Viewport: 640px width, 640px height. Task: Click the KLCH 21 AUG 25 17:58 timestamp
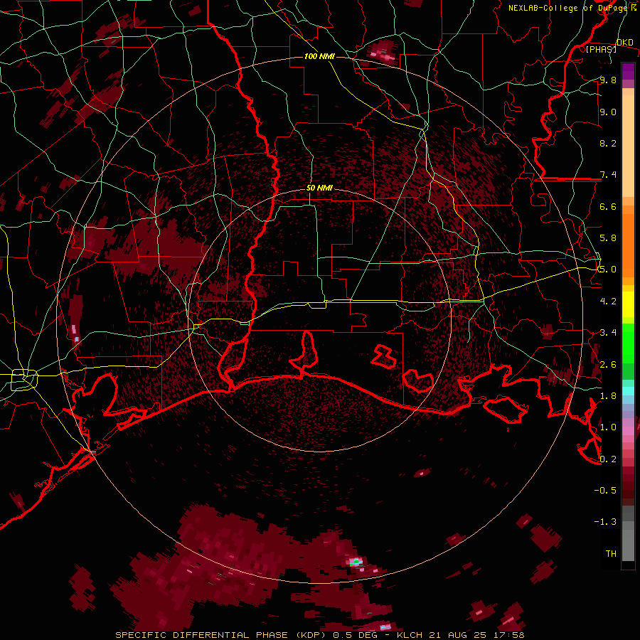(462, 635)
